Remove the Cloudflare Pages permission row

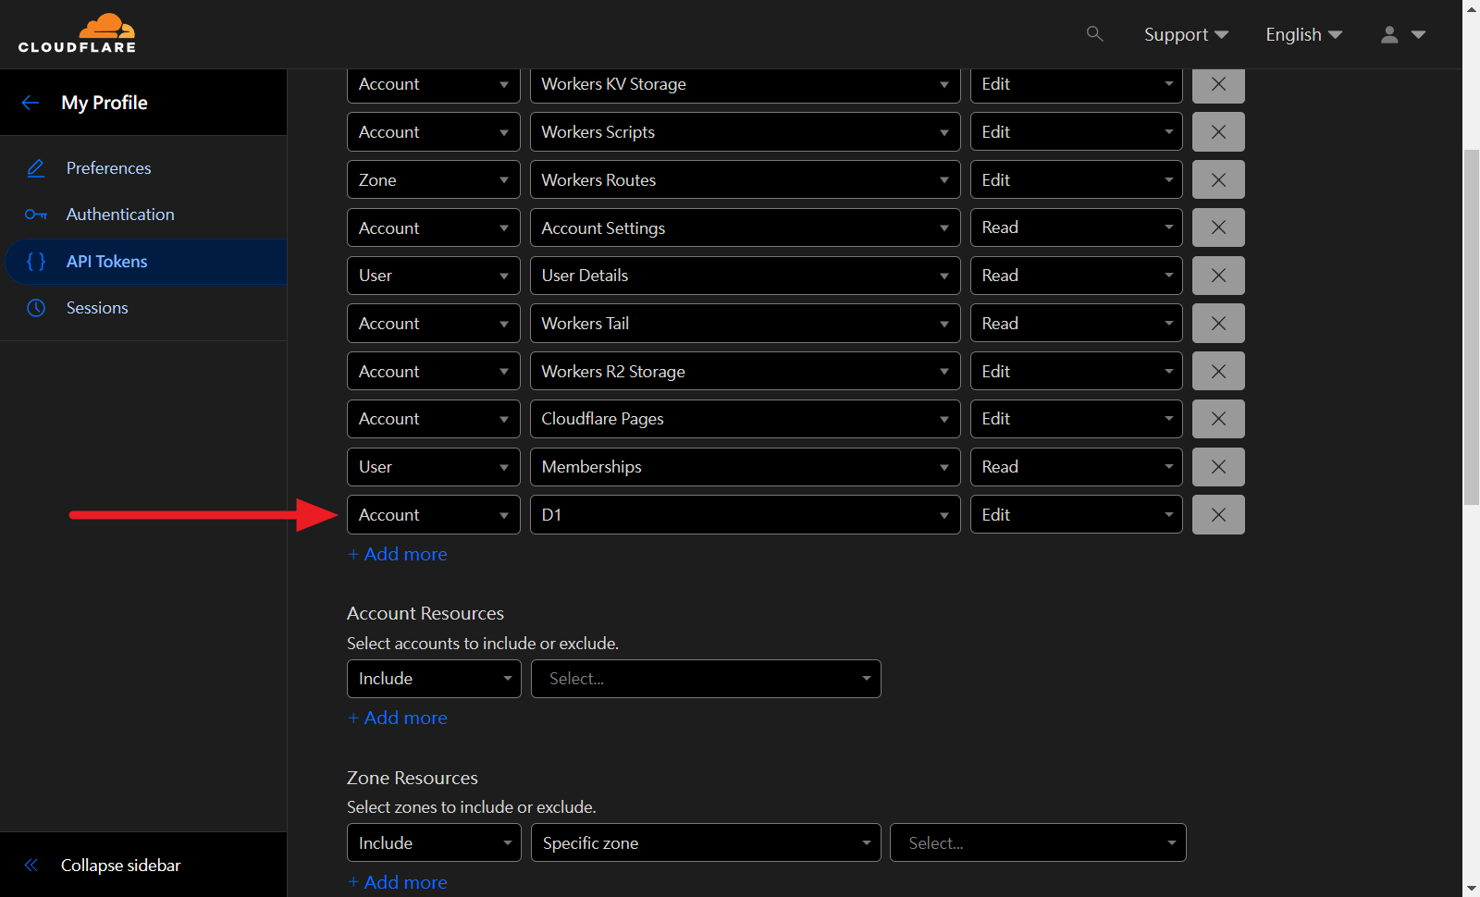[1217, 419]
